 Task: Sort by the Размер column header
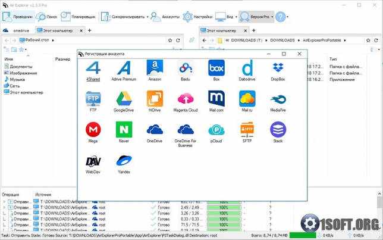pyautogui.click(x=63, y=59)
